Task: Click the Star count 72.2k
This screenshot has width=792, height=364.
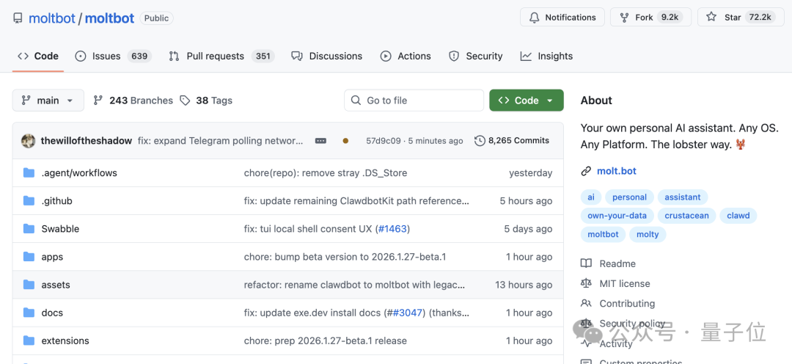Action: click(760, 17)
